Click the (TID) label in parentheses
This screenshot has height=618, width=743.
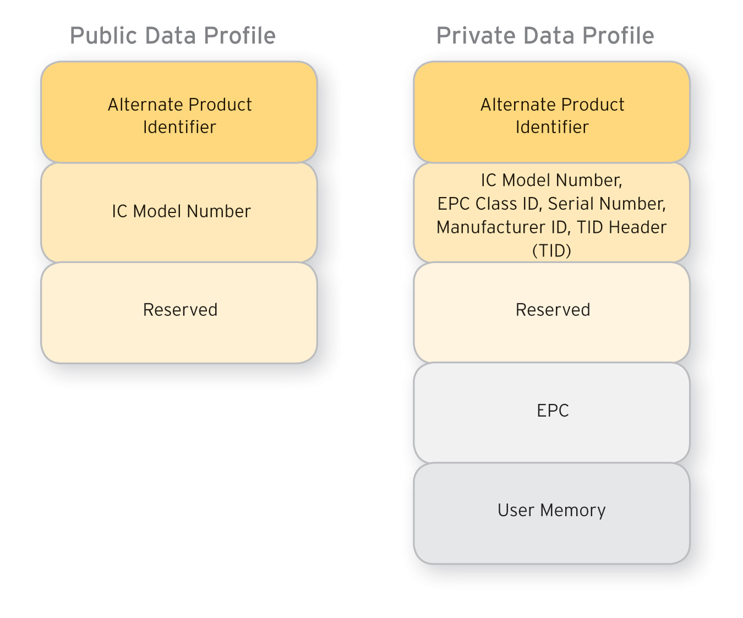click(x=552, y=251)
